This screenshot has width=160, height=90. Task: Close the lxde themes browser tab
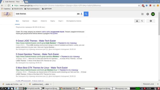(x=22, y=2)
